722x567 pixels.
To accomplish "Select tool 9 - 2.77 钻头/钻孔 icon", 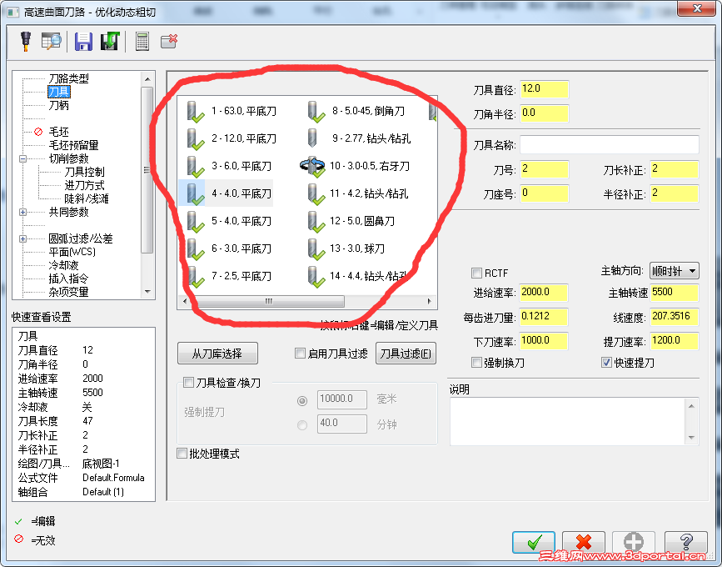I will click(312, 138).
